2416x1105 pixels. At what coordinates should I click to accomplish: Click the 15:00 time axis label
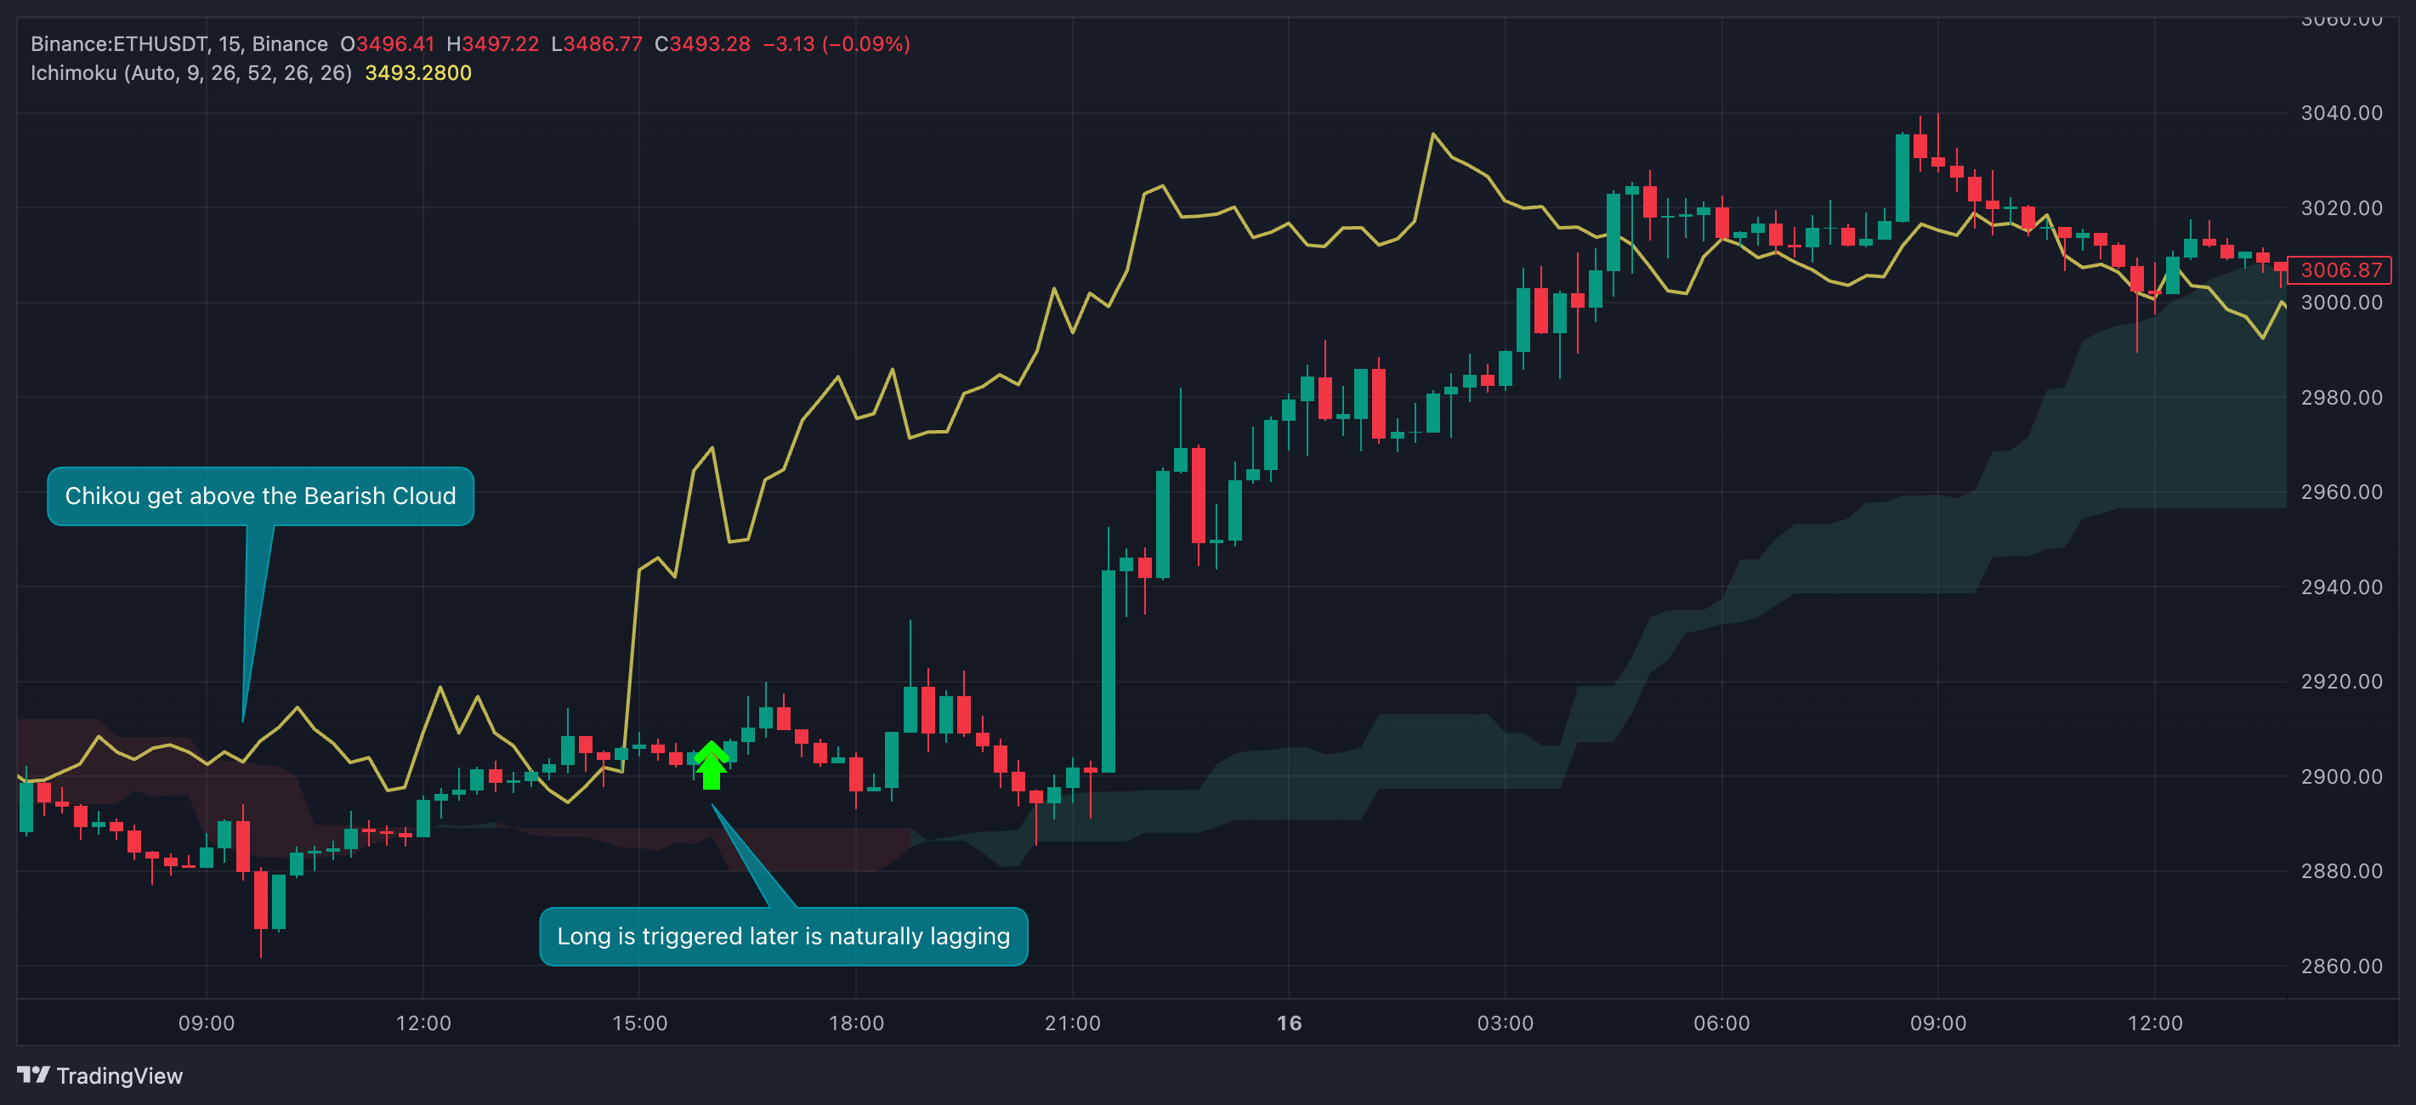(639, 1023)
